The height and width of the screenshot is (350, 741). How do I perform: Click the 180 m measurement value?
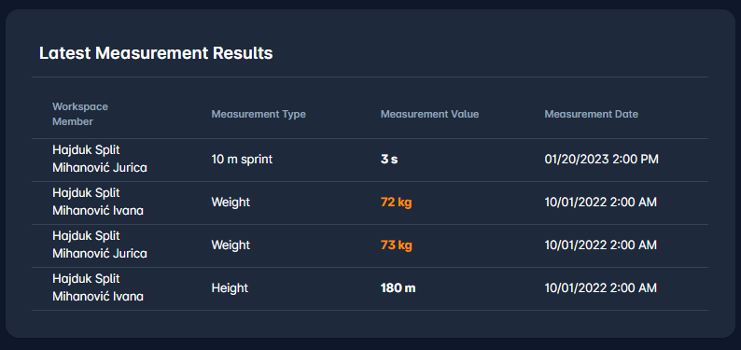coord(398,288)
